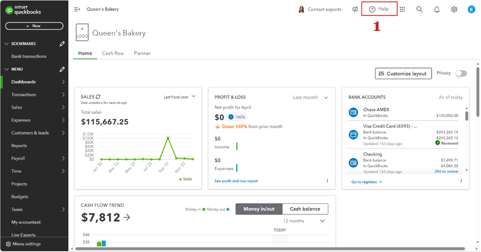Refresh the Sales widget data
The image size is (481, 252).
[98, 97]
